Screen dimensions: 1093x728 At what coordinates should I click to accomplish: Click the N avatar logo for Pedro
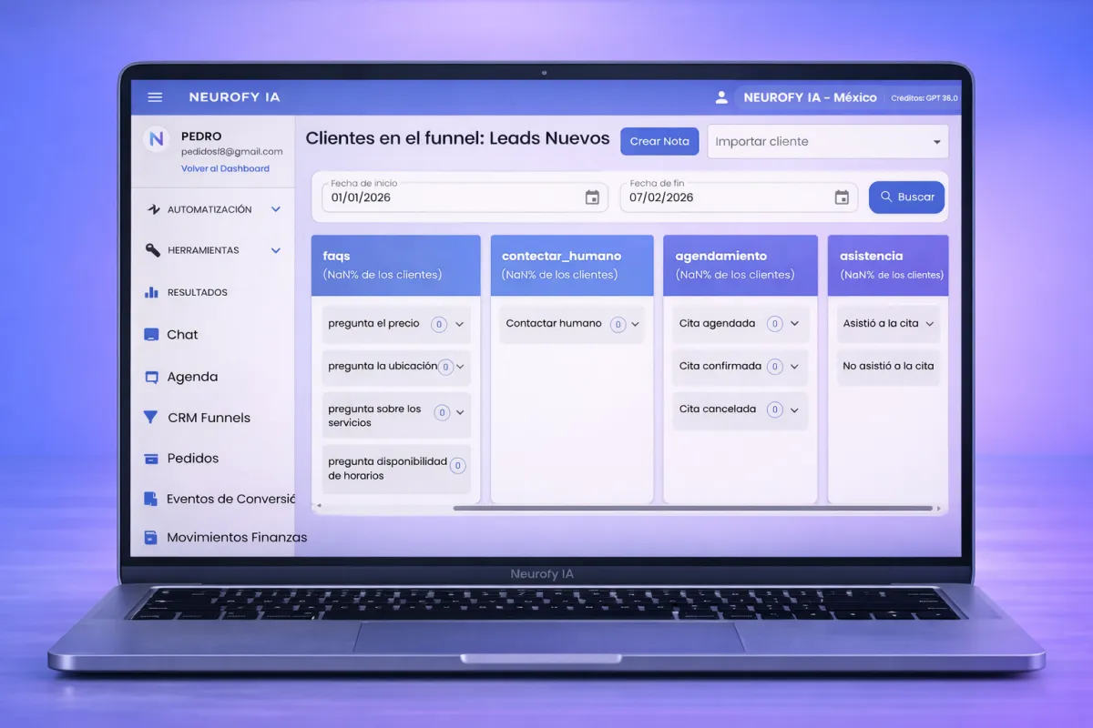157,139
